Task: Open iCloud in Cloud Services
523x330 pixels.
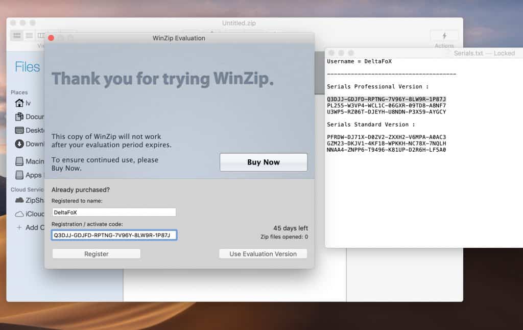Action: 30,214
